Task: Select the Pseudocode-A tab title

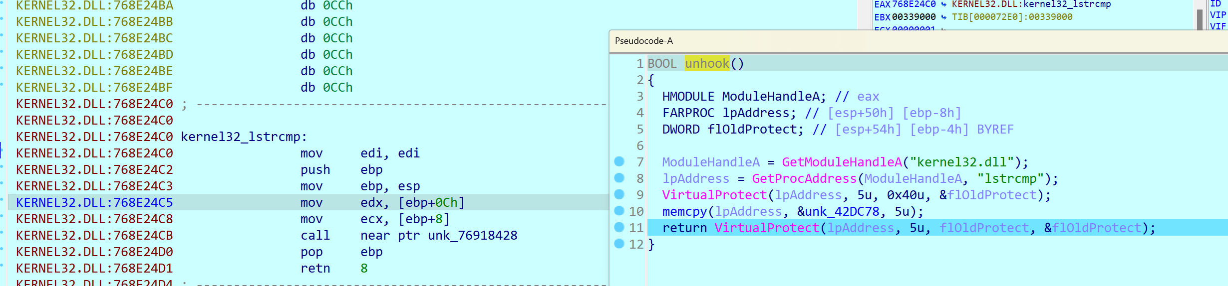Action: (643, 41)
